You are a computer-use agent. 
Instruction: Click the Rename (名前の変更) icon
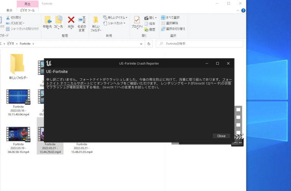[x=81, y=20]
